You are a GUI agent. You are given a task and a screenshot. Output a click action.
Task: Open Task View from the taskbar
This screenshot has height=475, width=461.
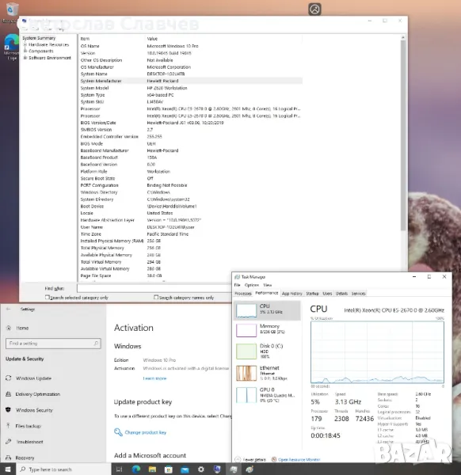[119, 469]
